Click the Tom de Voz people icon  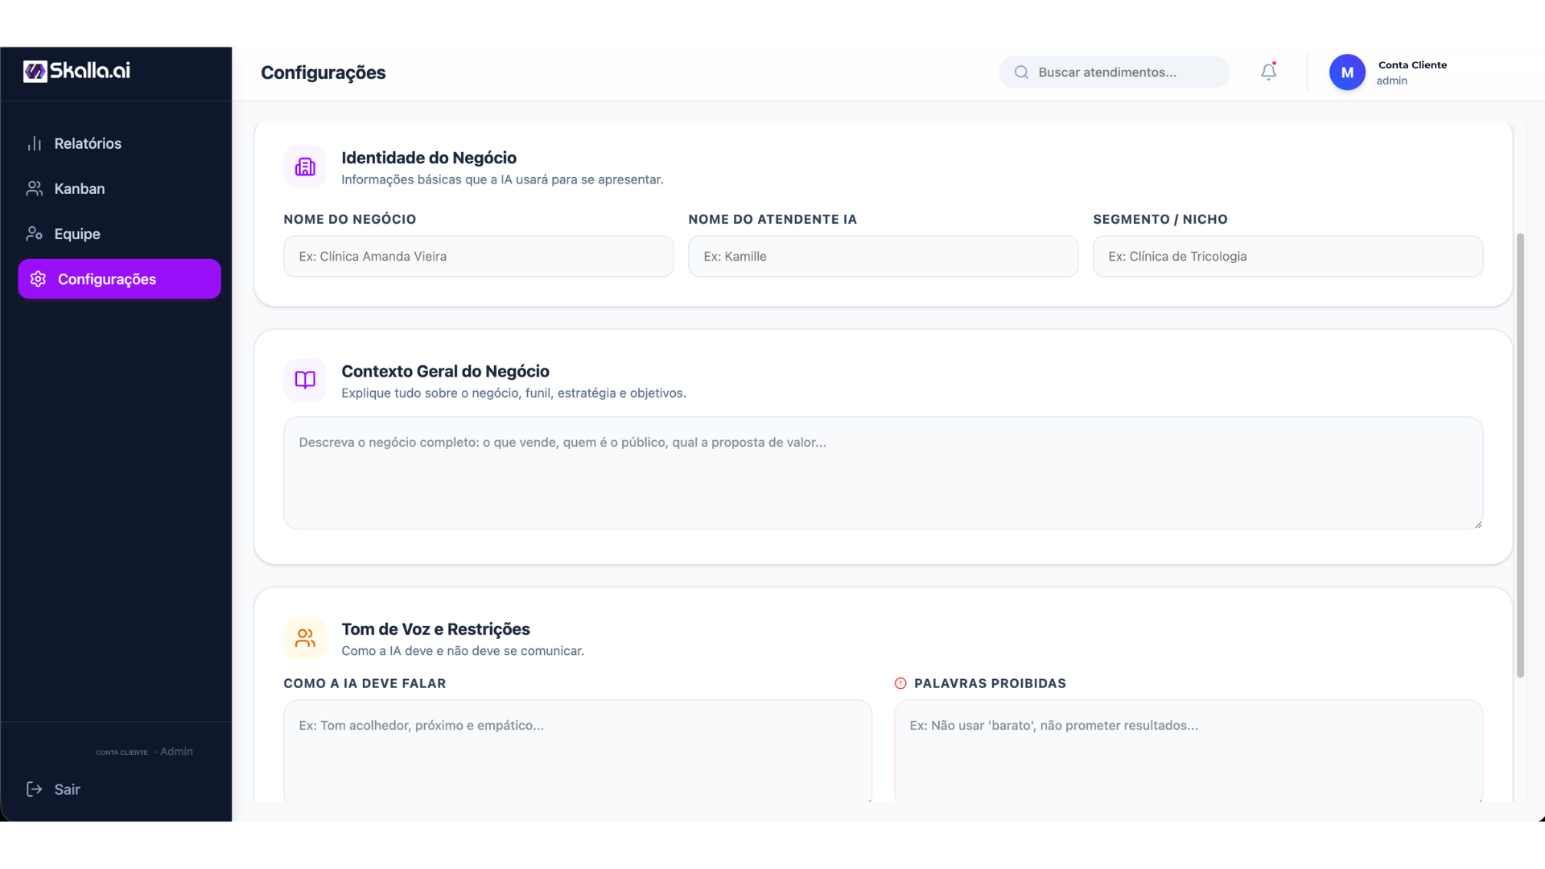(x=305, y=638)
